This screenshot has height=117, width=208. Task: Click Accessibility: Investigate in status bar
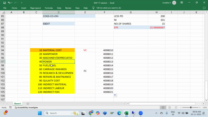(x=26, y=108)
